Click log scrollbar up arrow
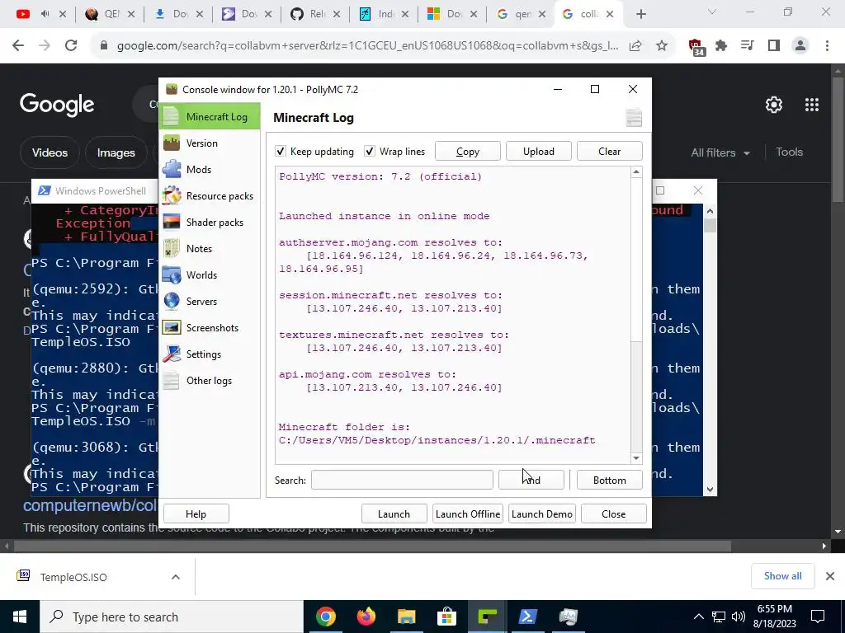 point(636,172)
